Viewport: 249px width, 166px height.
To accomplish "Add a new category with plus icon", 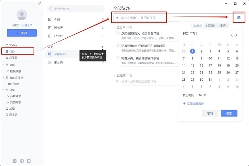I will (102, 47).
